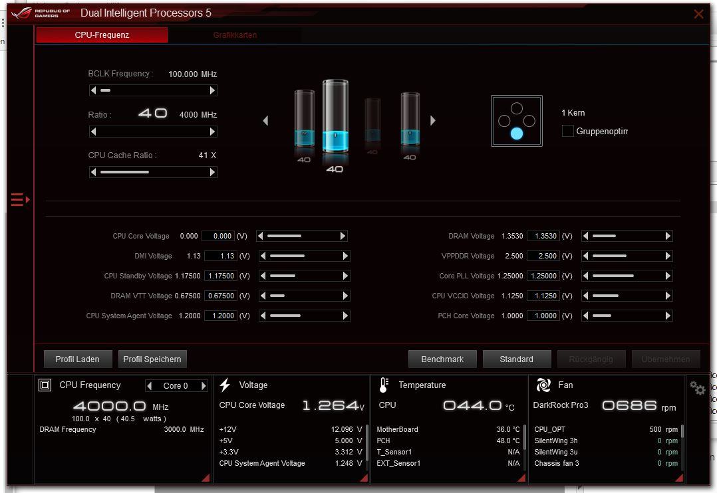Select the leftmost core cylinder
The width and height of the screenshot is (717, 493).
(x=304, y=118)
